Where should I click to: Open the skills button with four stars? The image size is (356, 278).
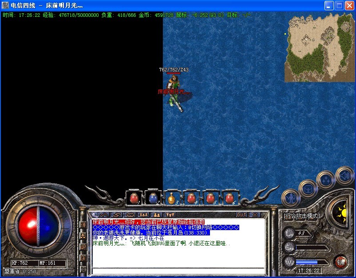click(326, 180)
